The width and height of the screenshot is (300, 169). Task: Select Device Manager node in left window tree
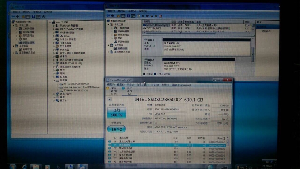[x=28, y=42]
